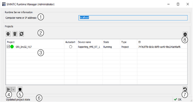Viewport: 194px width, 103px height.
Task: Click the Project column header
Action: [11, 42]
